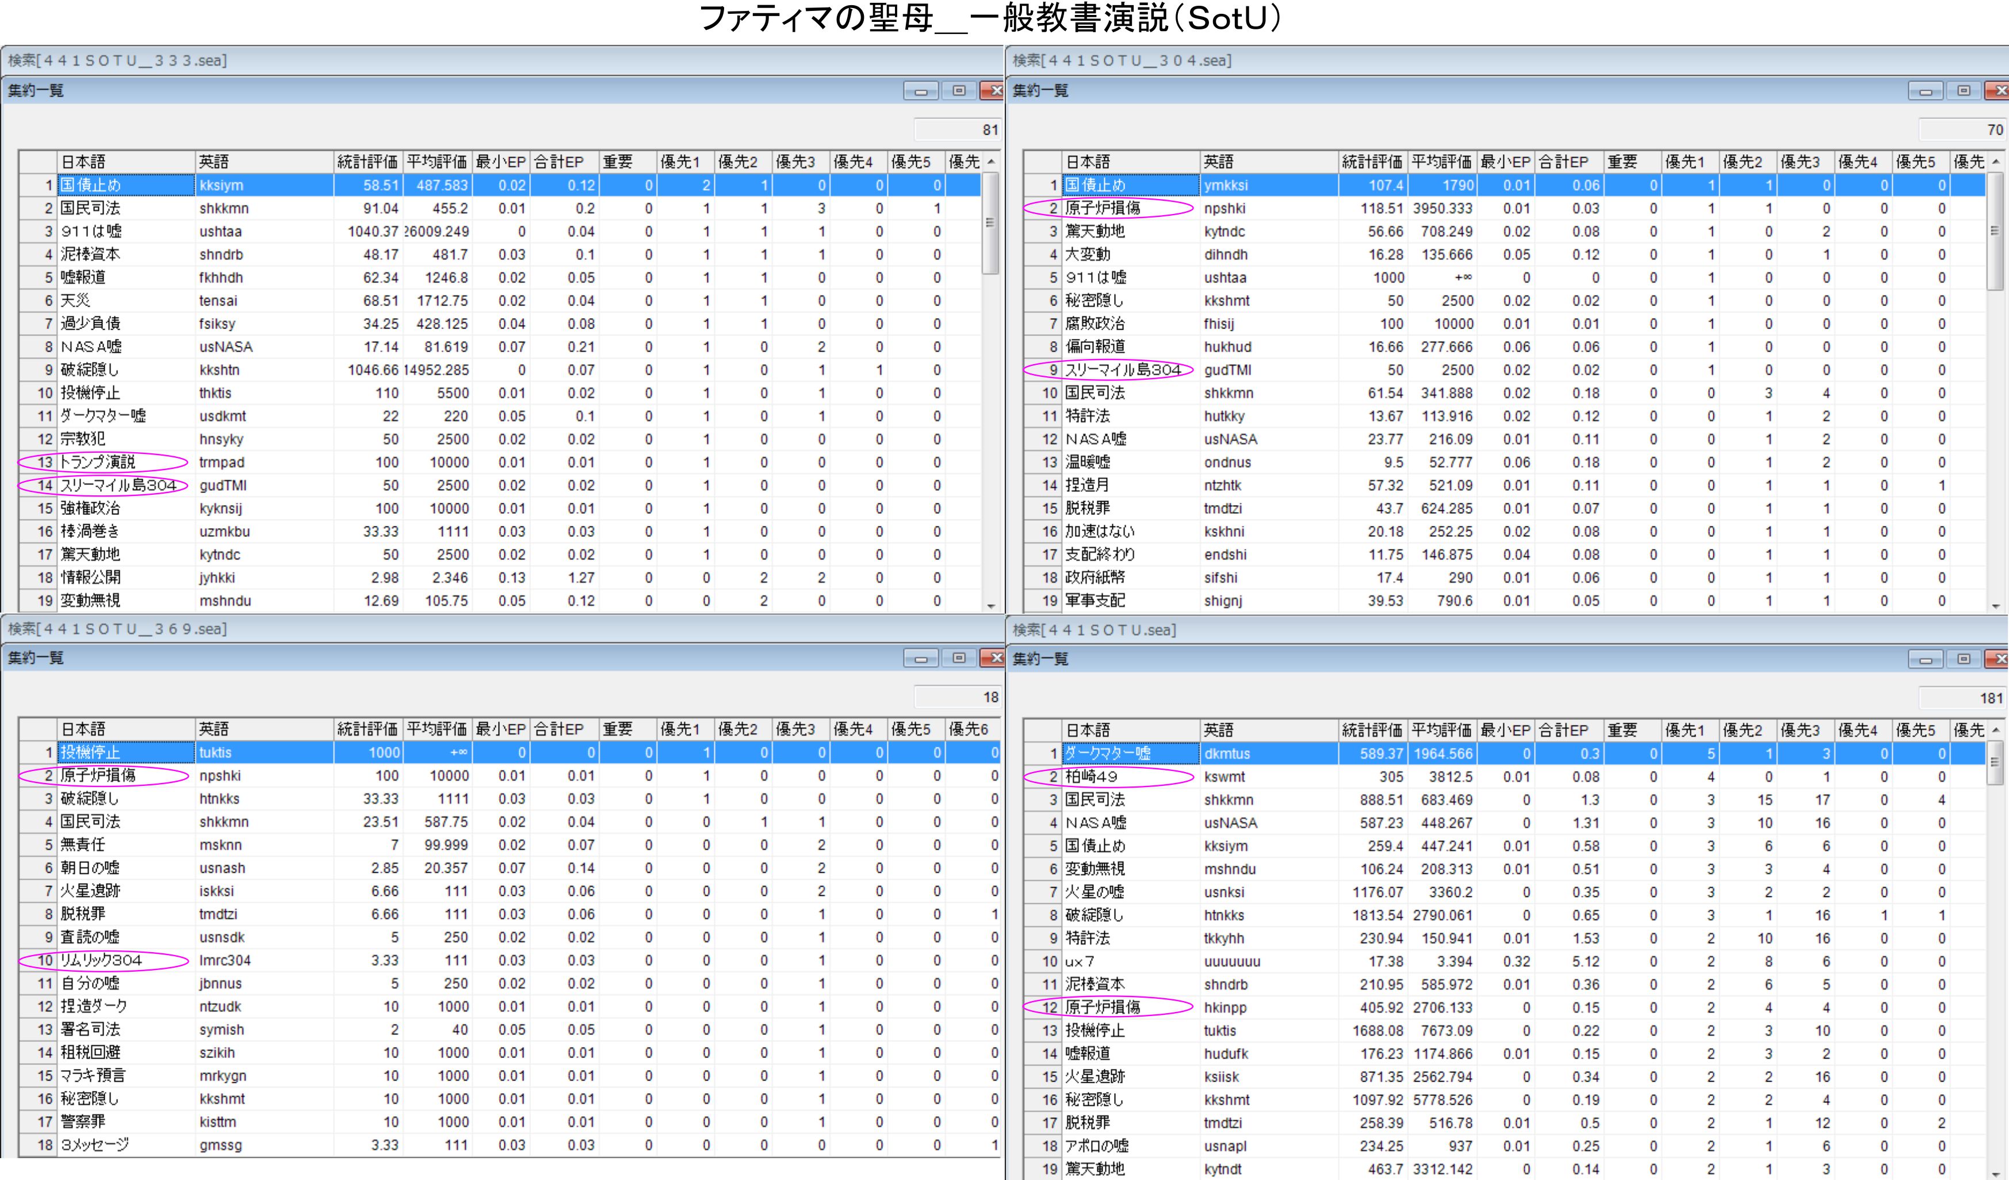2009x1180 pixels.
Task: Sort by 統計評価 header in SOTU_333 table
Action: [368, 162]
